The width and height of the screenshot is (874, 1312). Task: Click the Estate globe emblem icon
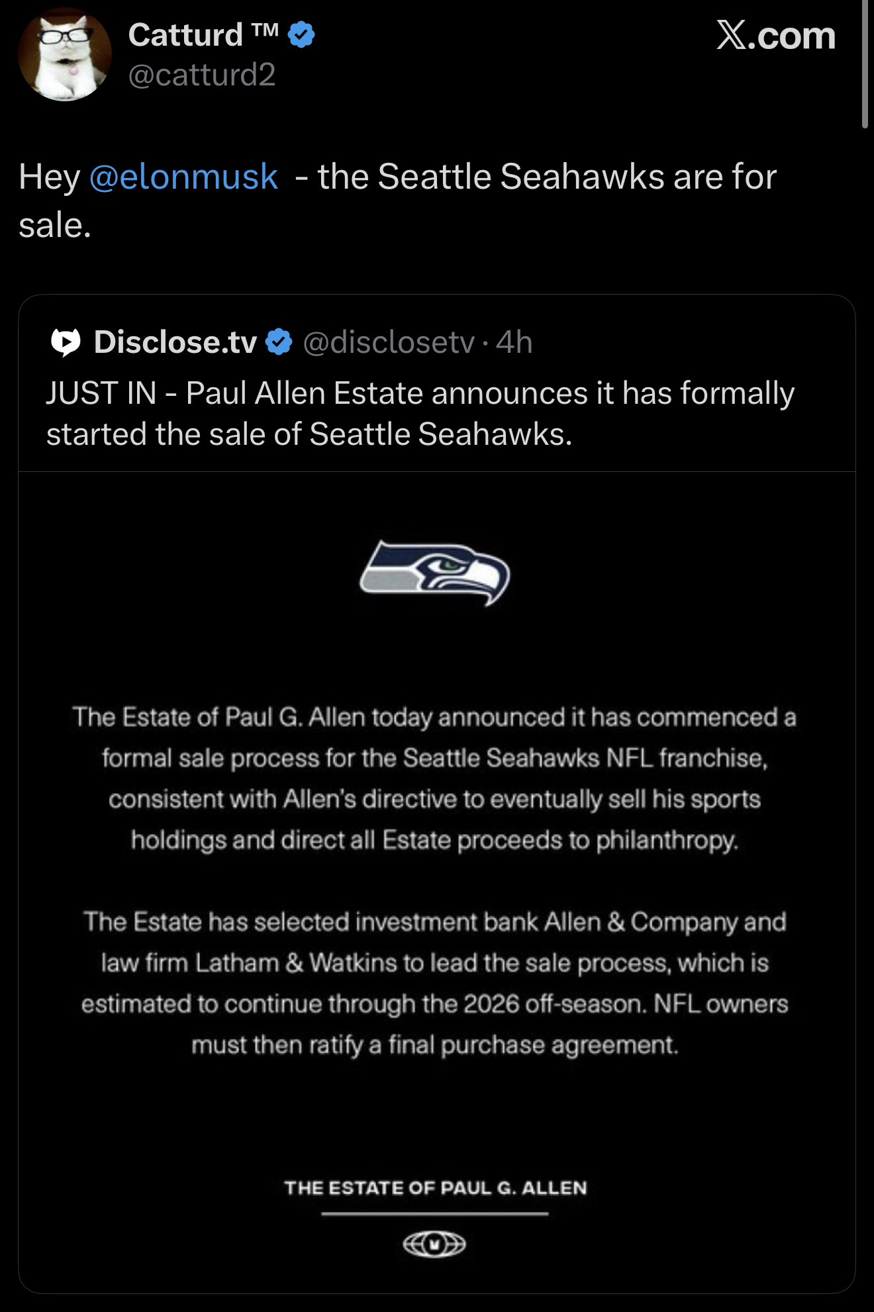point(434,1244)
